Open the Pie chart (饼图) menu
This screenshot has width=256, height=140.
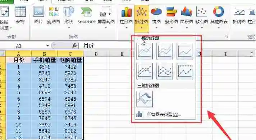(156, 17)
